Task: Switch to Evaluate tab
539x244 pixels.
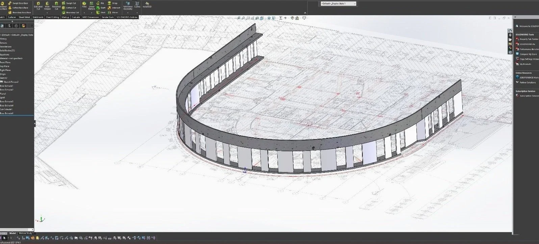Action: [x=76, y=17]
